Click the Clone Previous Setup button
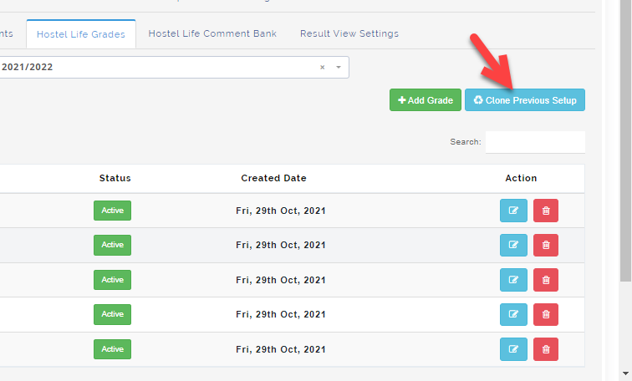632x381 pixels. [525, 100]
